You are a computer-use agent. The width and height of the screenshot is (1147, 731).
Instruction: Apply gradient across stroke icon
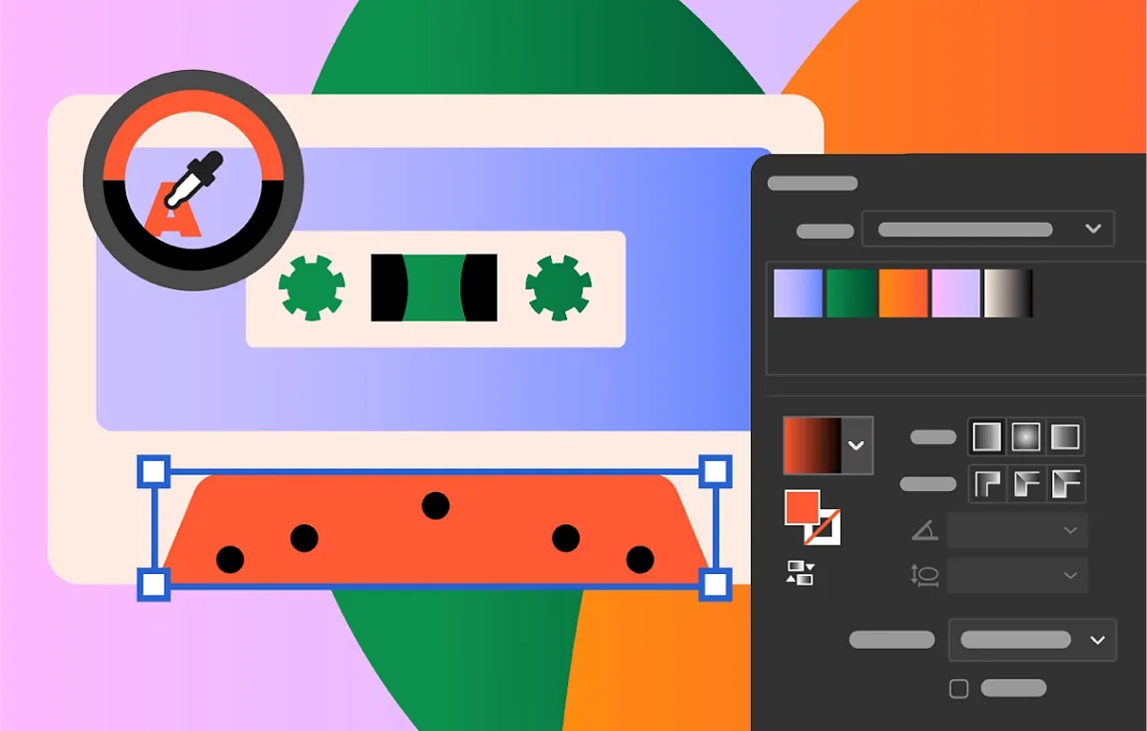[x=1065, y=484]
